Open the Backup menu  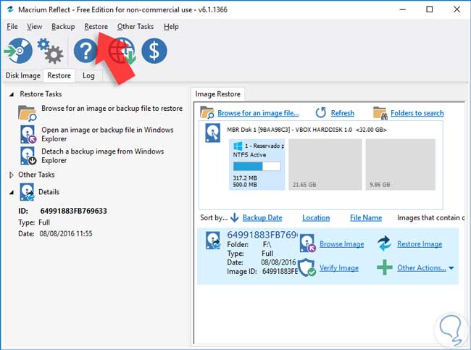(63, 27)
